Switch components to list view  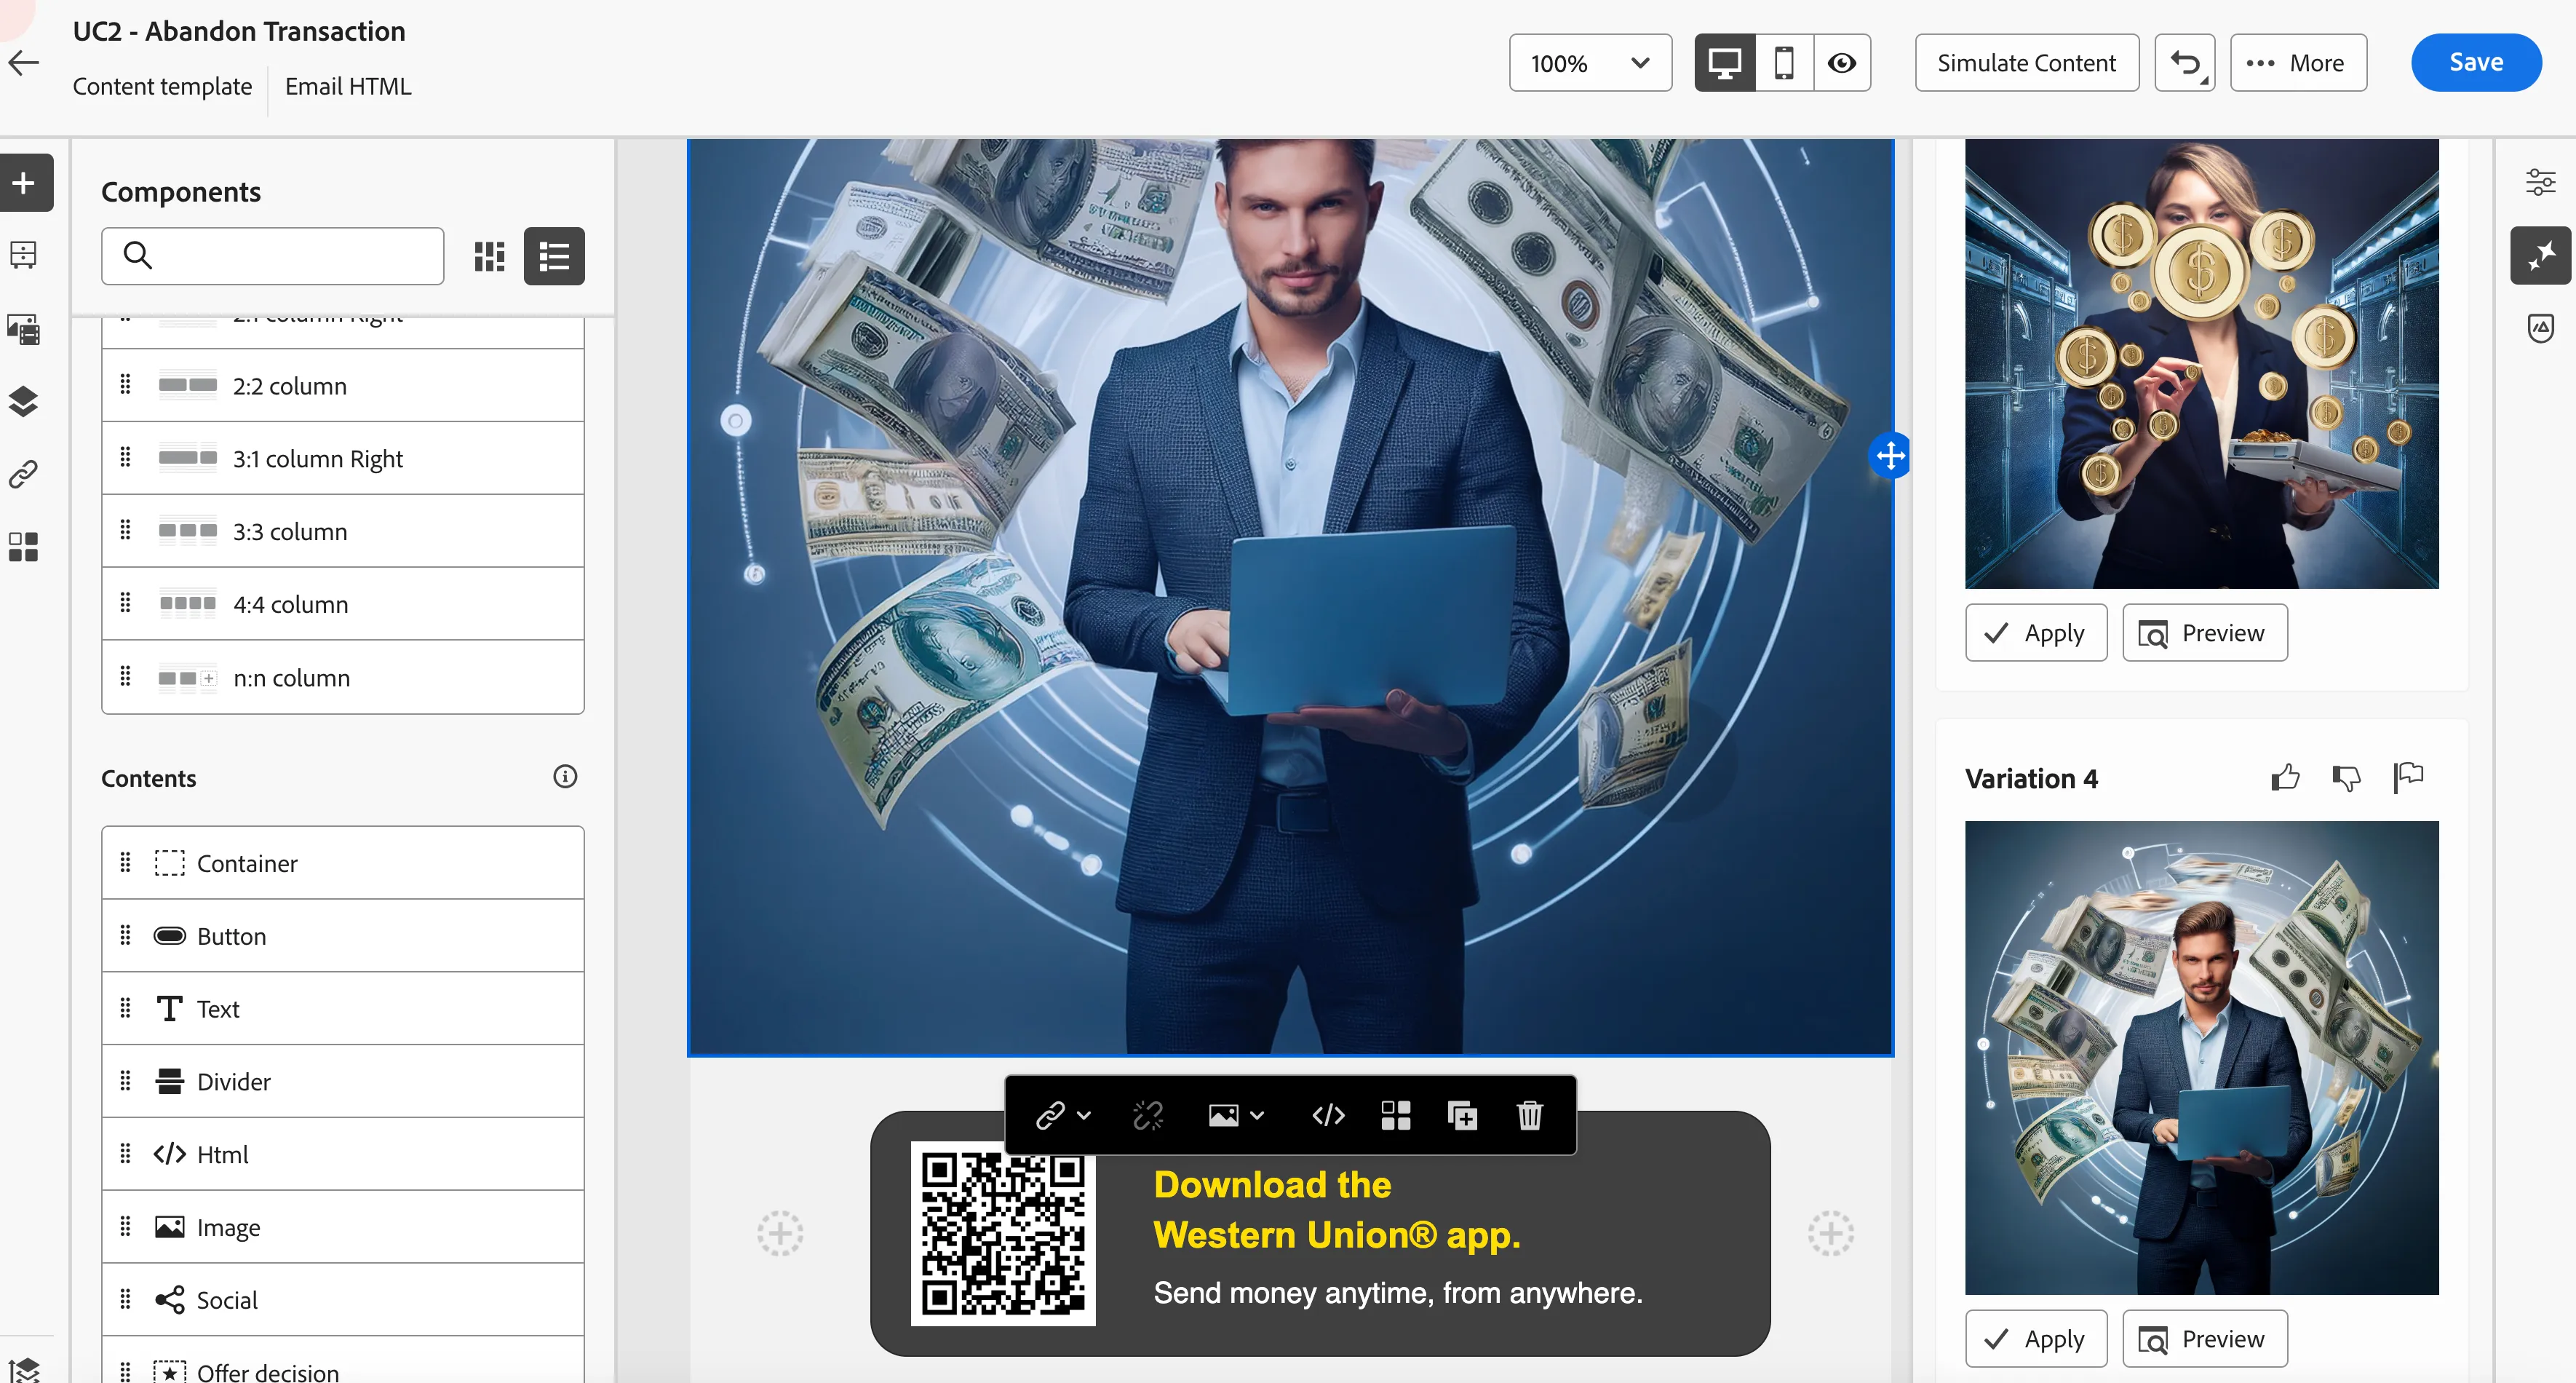554,257
